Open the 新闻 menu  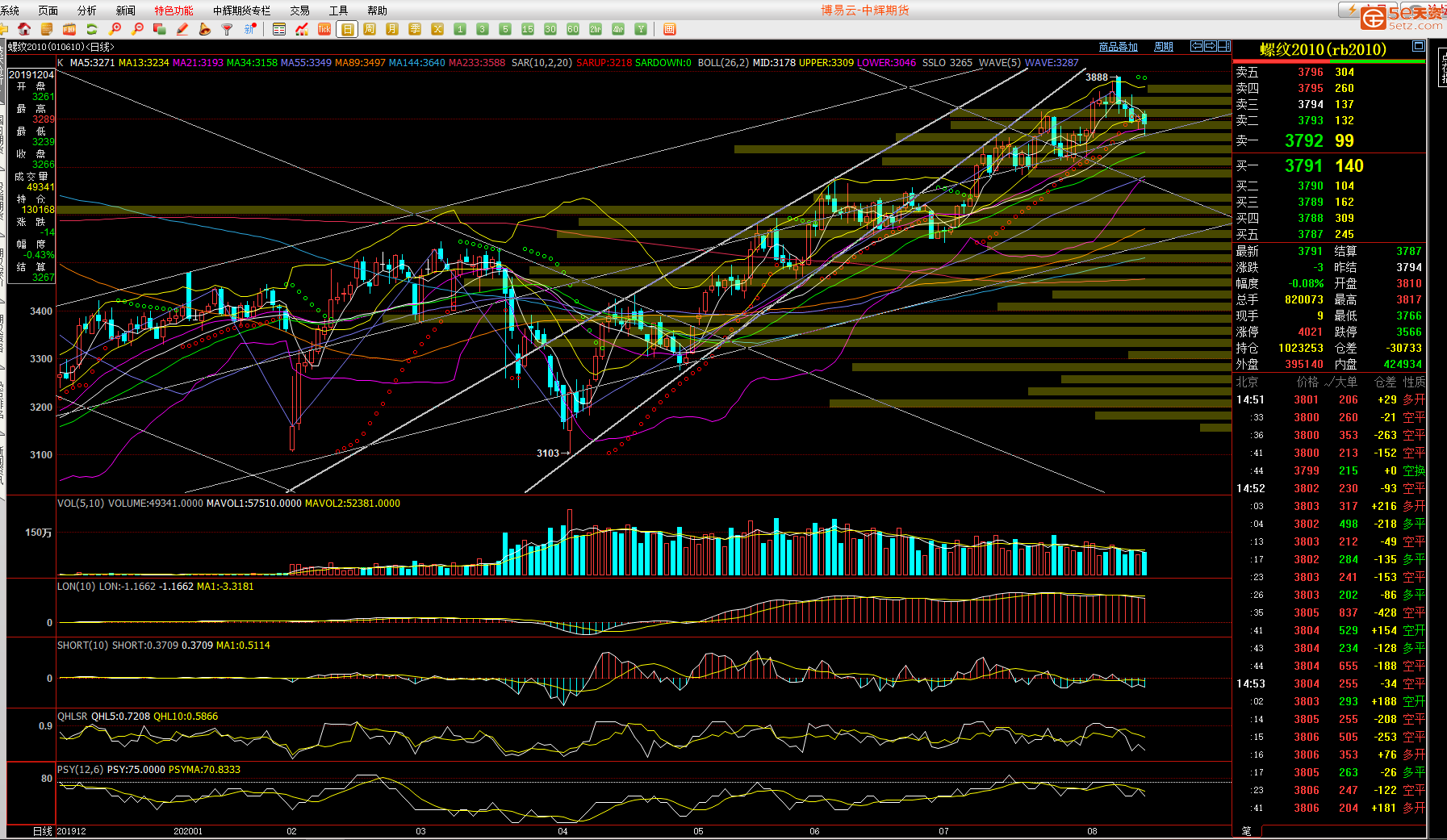126,10
